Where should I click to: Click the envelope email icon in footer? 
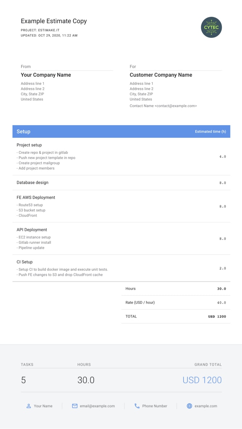point(74,406)
